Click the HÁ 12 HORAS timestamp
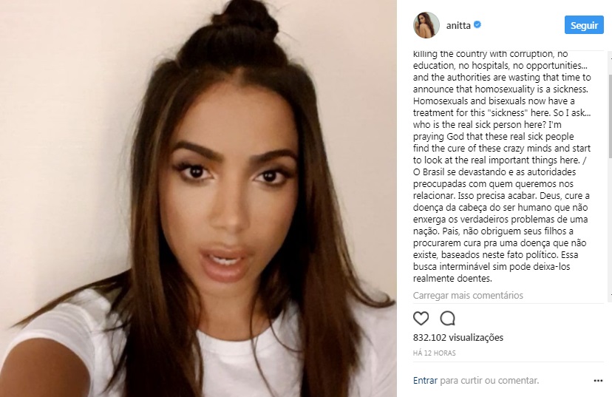 point(434,353)
